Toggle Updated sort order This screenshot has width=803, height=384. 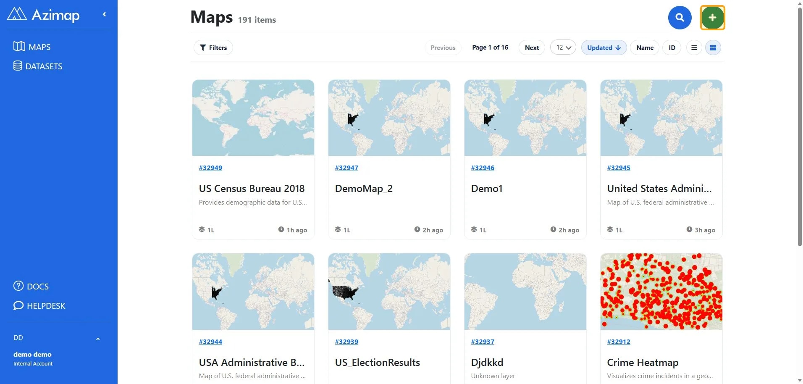(x=604, y=48)
